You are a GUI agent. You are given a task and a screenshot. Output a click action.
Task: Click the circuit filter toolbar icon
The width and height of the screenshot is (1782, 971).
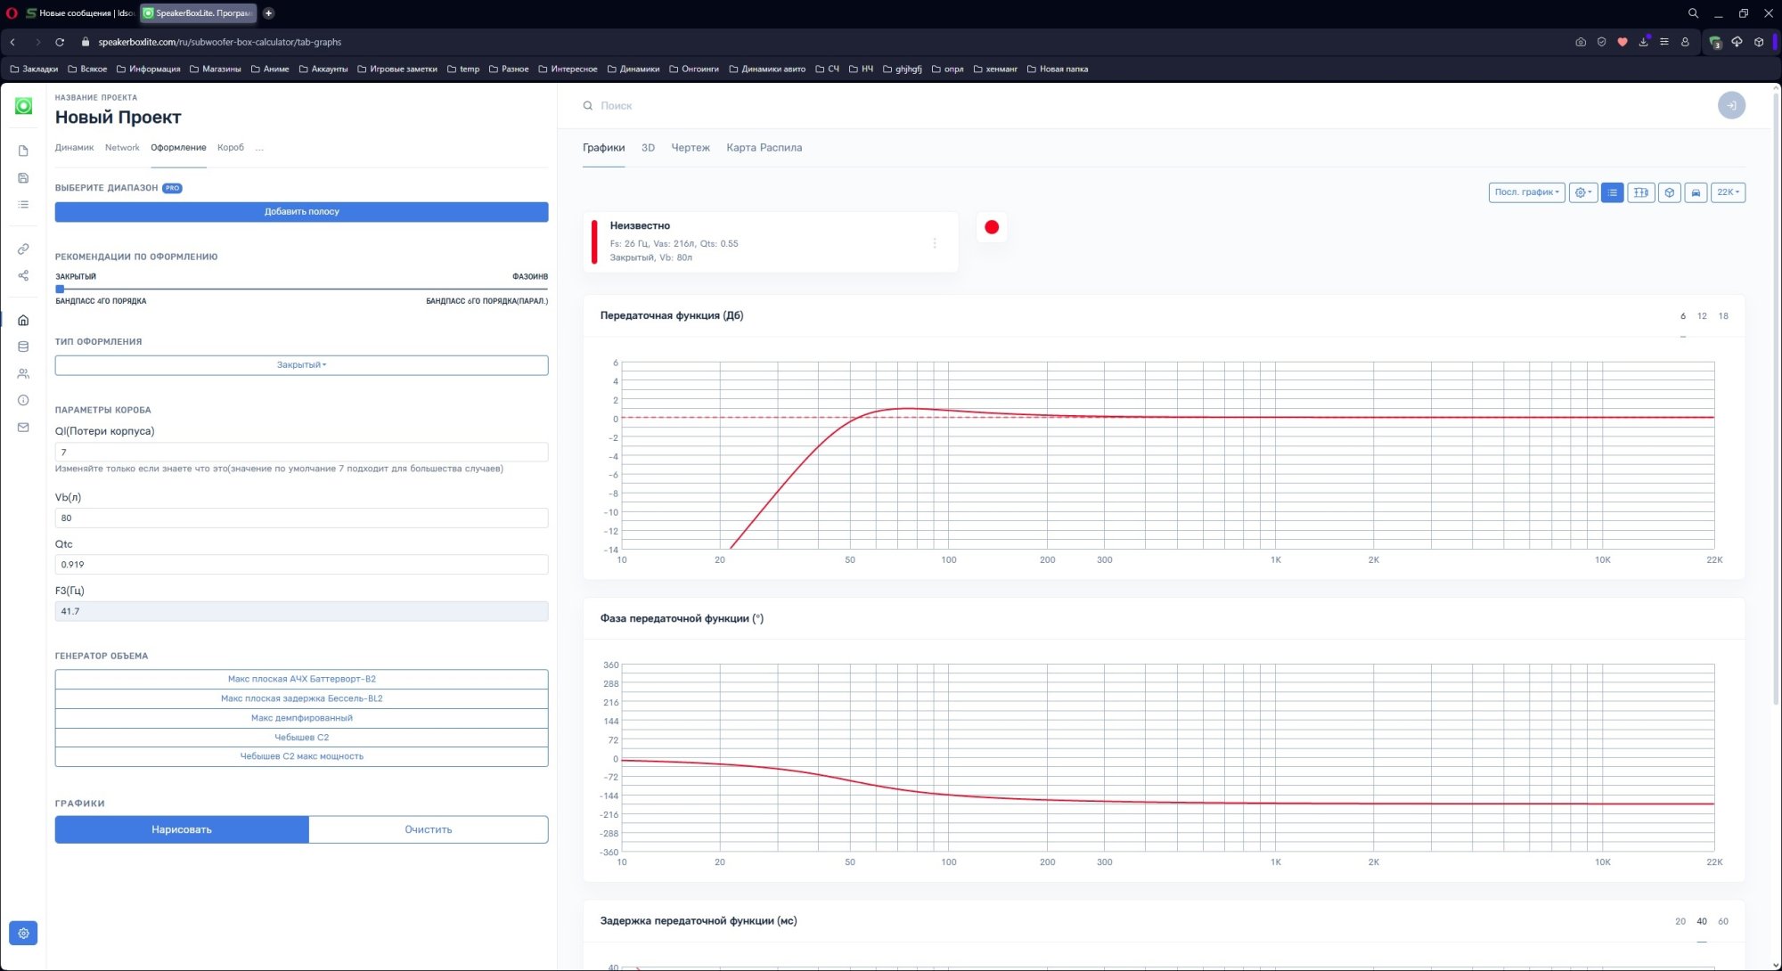[1640, 192]
